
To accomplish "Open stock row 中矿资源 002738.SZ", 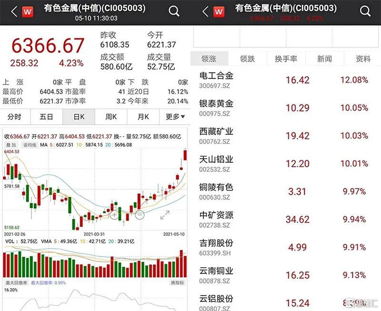I will tap(286, 220).
